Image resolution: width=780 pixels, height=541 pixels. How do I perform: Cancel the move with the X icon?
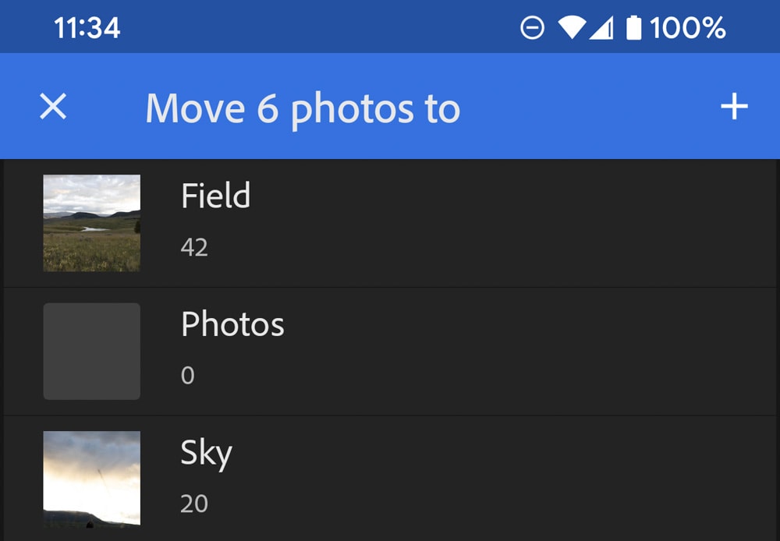pos(53,107)
